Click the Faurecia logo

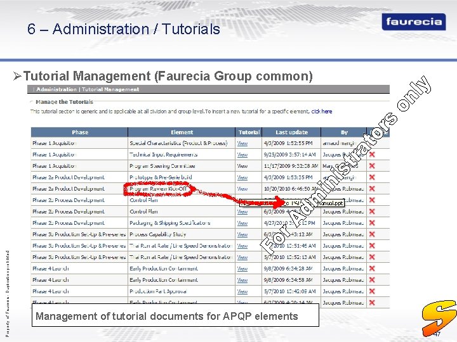click(414, 22)
